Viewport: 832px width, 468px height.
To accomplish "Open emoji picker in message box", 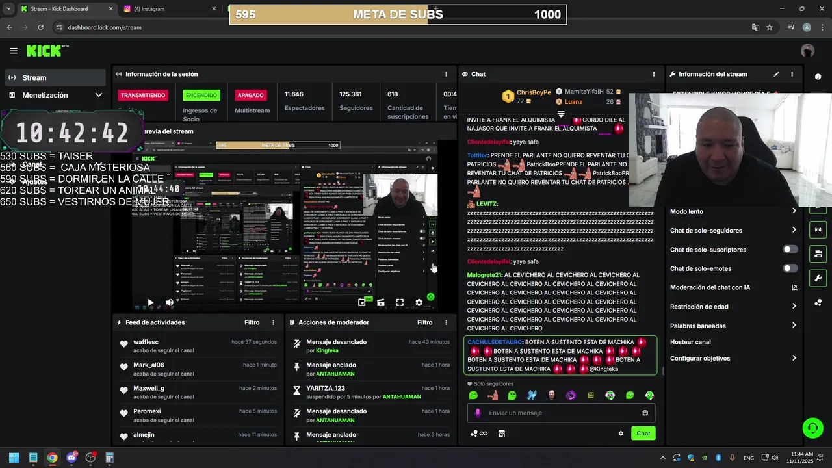I will (x=645, y=413).
